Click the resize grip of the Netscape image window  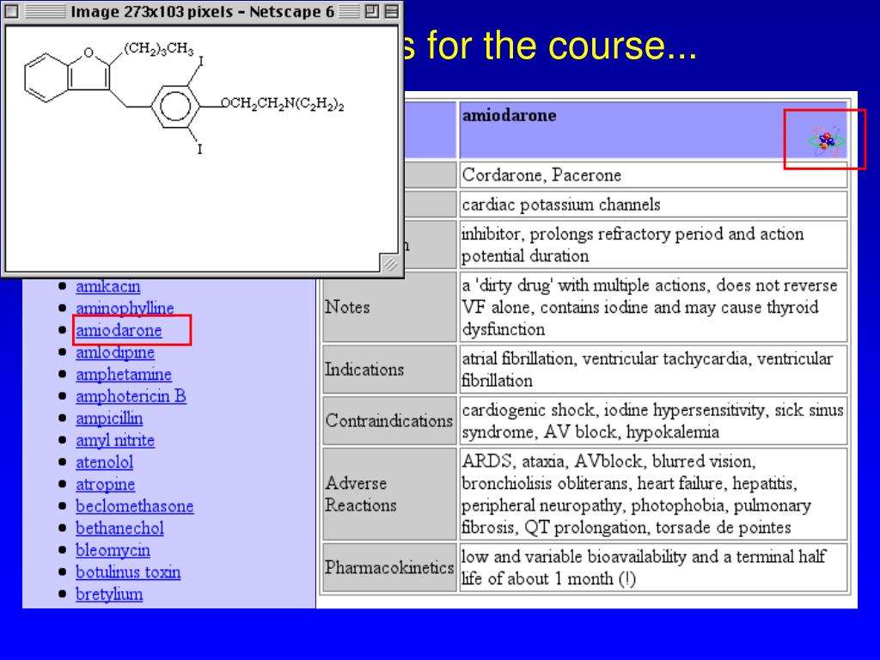tap(391, 263)
